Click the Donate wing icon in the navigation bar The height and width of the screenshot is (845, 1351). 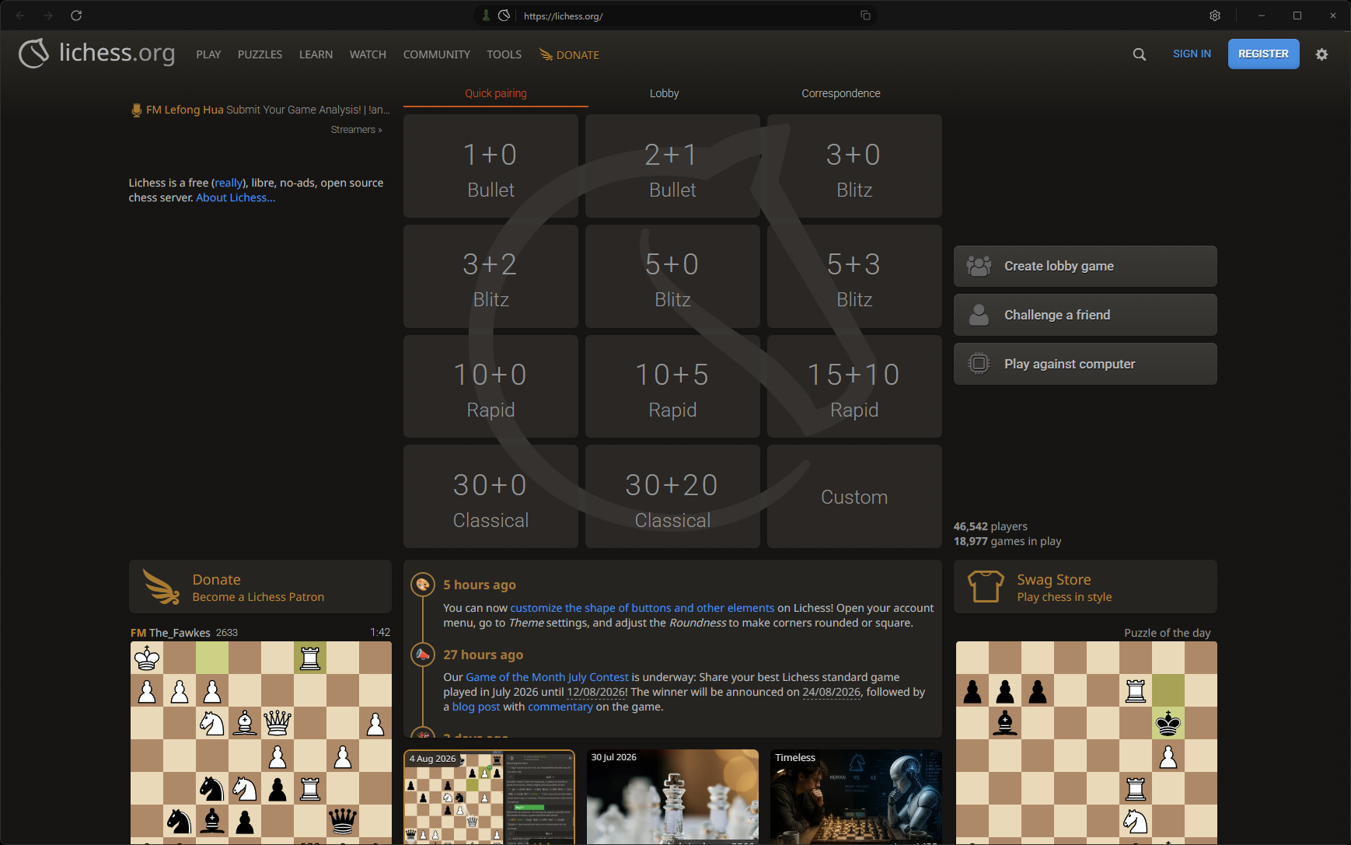coord(546,54)
